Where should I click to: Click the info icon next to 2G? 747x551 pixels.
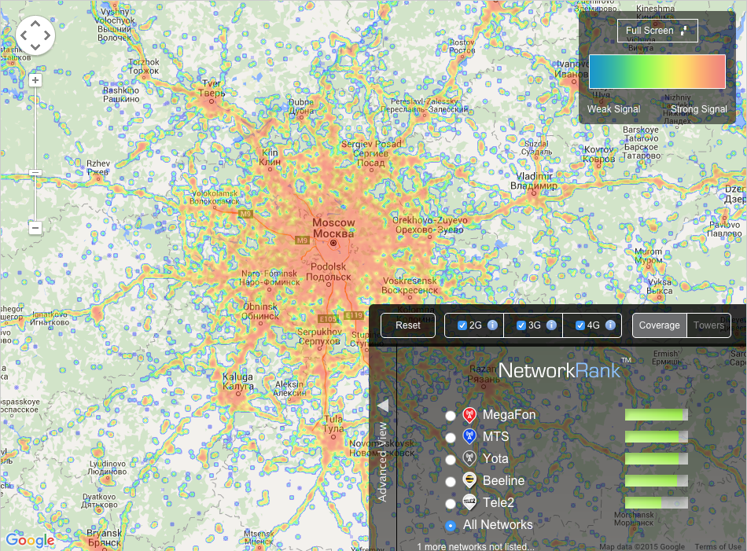(x=492, y=325)
